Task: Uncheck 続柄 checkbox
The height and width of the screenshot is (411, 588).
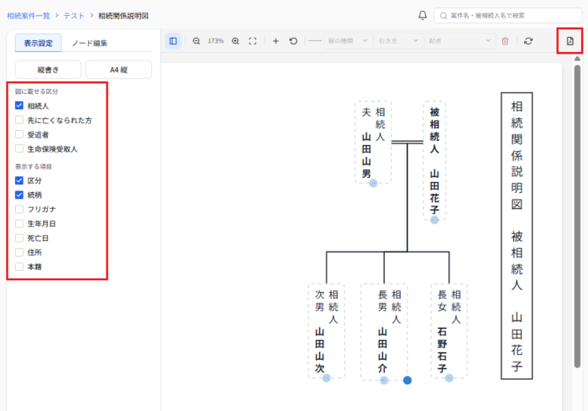Action: [19, 195]
